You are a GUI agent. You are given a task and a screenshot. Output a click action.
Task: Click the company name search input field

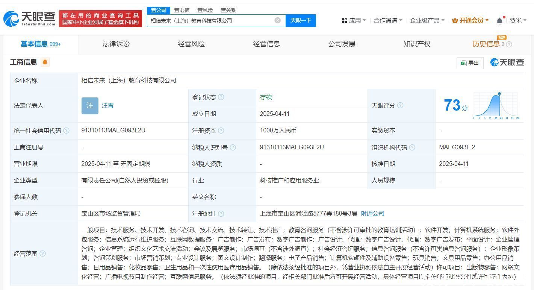(210, 21)
